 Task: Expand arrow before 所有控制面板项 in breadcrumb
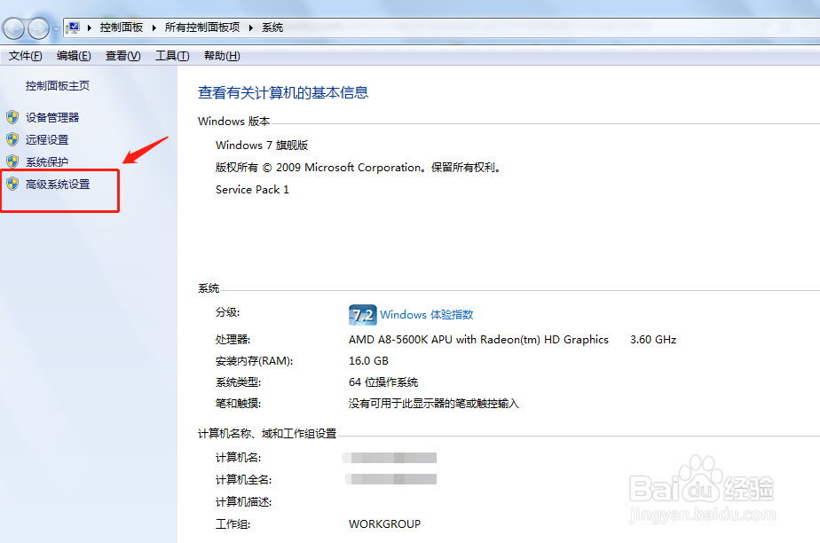click(x=154, y=28)
